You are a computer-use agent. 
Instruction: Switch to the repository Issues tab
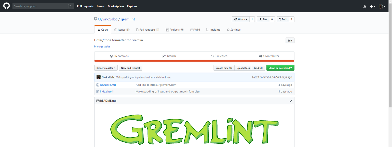coord(122,30)
